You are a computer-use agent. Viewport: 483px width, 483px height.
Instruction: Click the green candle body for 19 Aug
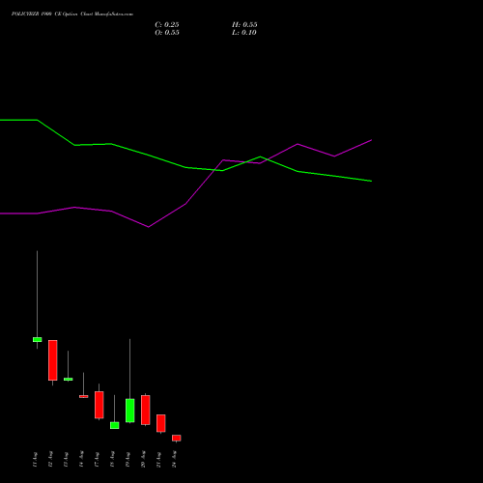click(130, 411)
